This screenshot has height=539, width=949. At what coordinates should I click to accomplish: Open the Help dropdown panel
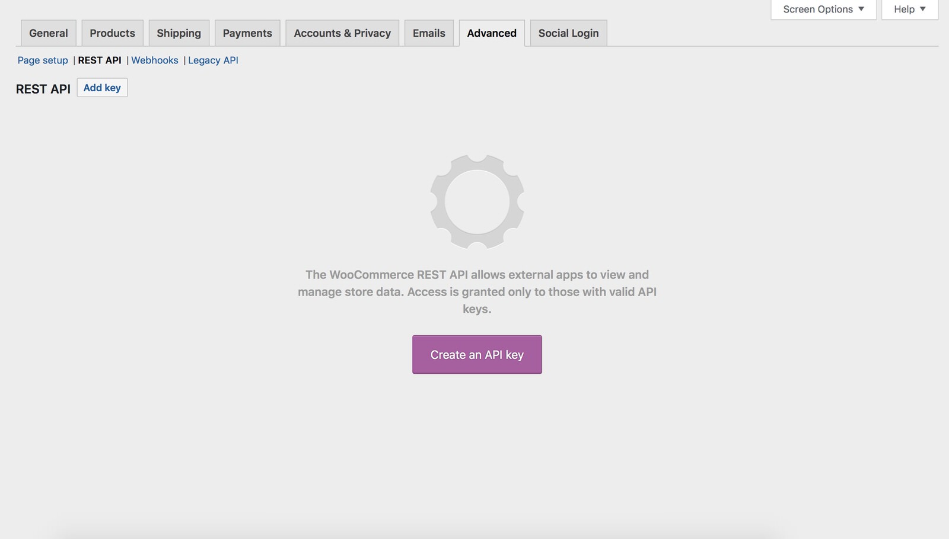click(909, 9)
